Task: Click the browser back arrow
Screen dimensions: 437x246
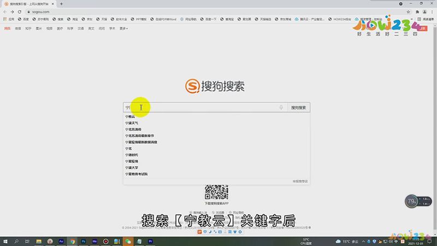Action: pos(5,11)
